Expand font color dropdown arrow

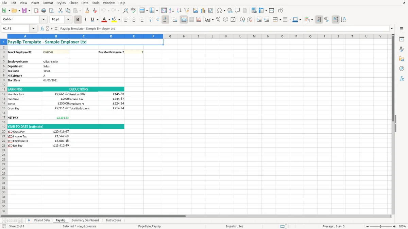pos(109,20)
